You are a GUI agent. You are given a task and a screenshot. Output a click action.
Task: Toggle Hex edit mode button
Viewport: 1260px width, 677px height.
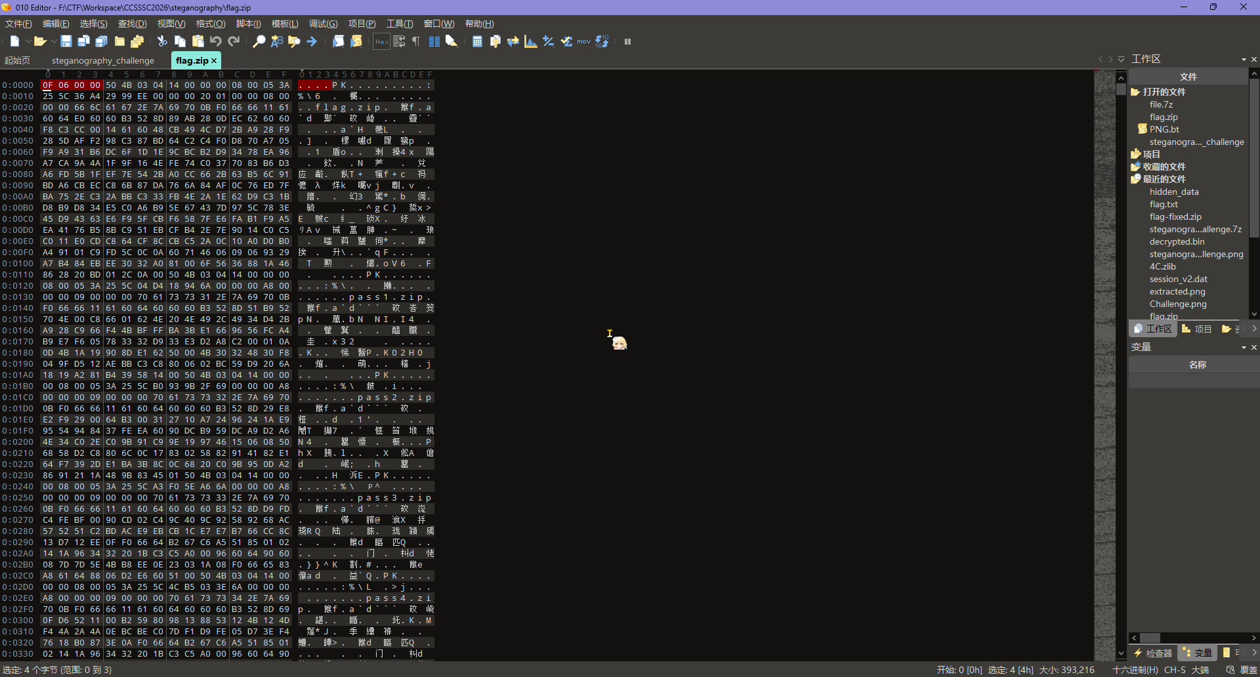[381, 41]
